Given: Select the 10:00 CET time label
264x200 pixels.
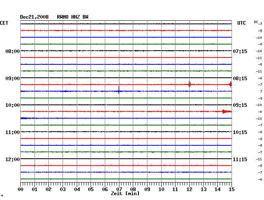Looking at the screenshot, I should [13, 105].
